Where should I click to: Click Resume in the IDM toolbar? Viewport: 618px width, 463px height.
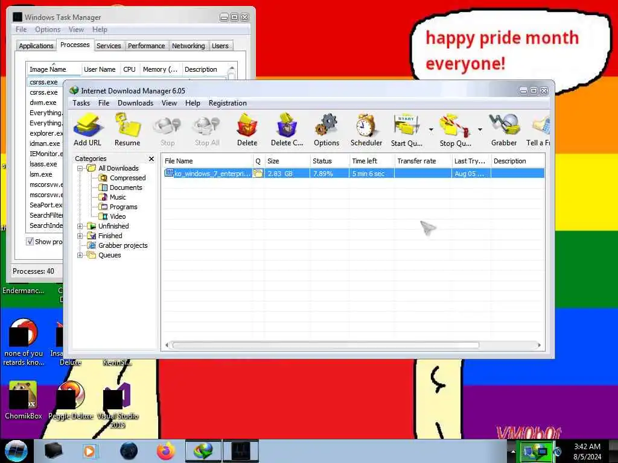[127, 130]
